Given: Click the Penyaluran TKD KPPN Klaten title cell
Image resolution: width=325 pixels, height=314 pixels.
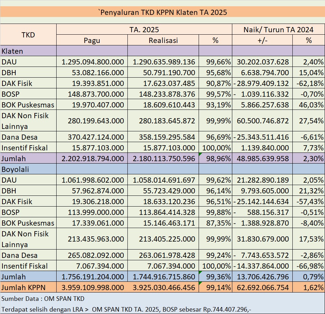Looking at the screenshot, I should click(x=162, y=13).
